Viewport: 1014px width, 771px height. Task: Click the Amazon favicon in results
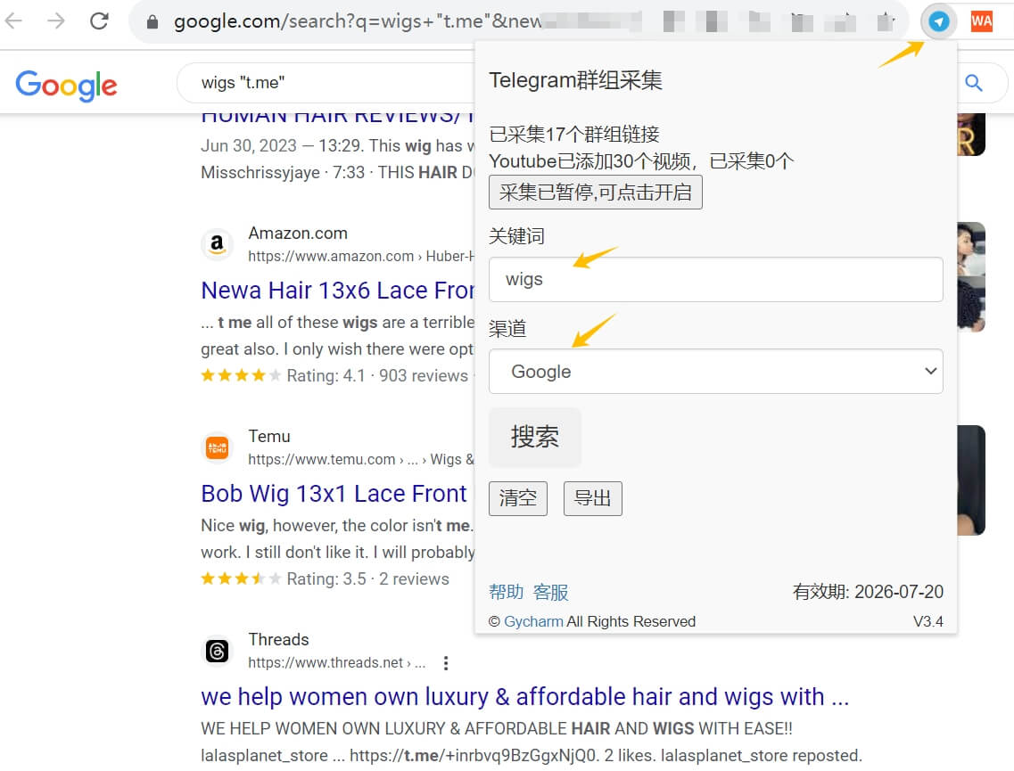pos(218,244)
